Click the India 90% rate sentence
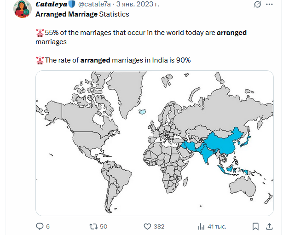Screen dimensions: 289x235 pos(117,60)
